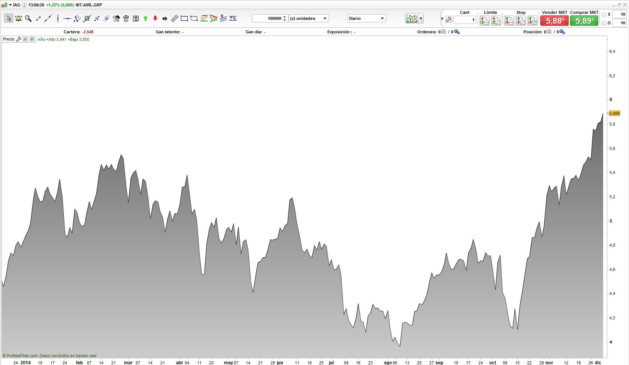This screenshot has height=365, width=629.
Task: Enable the S stop checkbox
Action: coord(604,15)
